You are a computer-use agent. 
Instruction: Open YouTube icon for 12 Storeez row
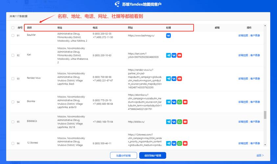185,143
